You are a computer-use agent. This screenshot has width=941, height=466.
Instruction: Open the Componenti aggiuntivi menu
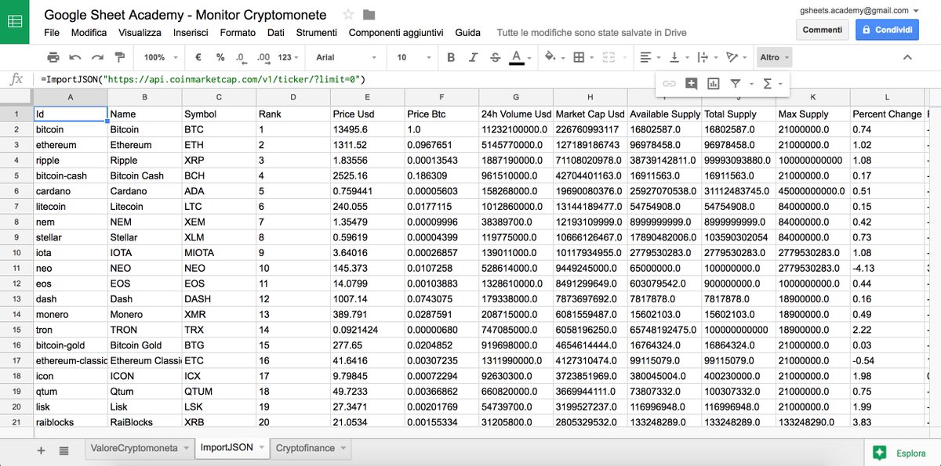point(396,33)
